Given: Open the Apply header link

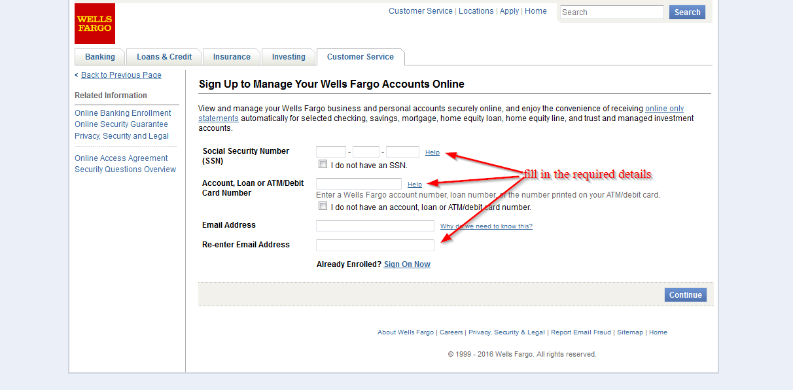Looking at the screenshot, I should tap(509, 11).
